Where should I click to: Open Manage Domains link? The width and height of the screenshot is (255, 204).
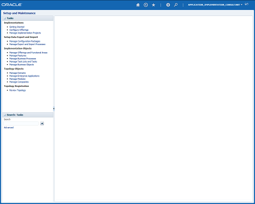[x=18, y=73]
